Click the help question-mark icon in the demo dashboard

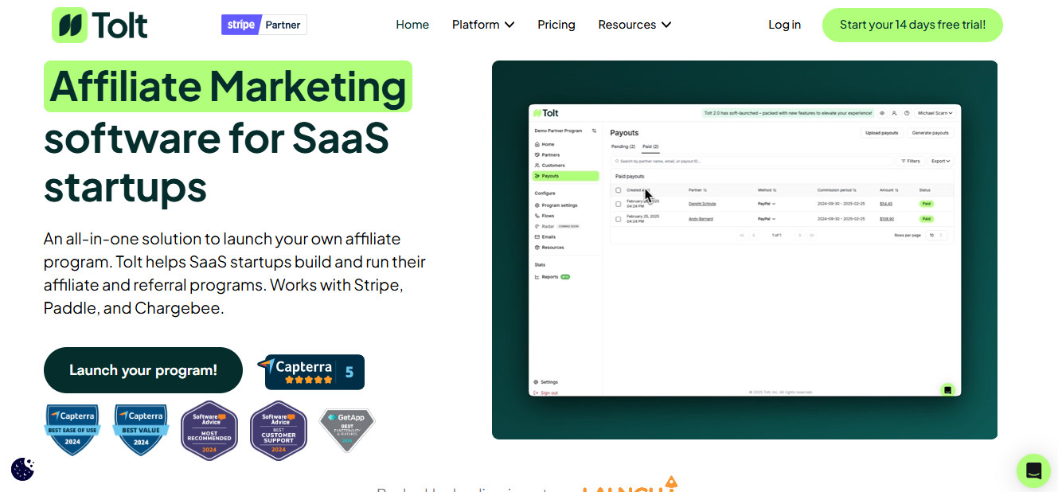tap(907, 113)
